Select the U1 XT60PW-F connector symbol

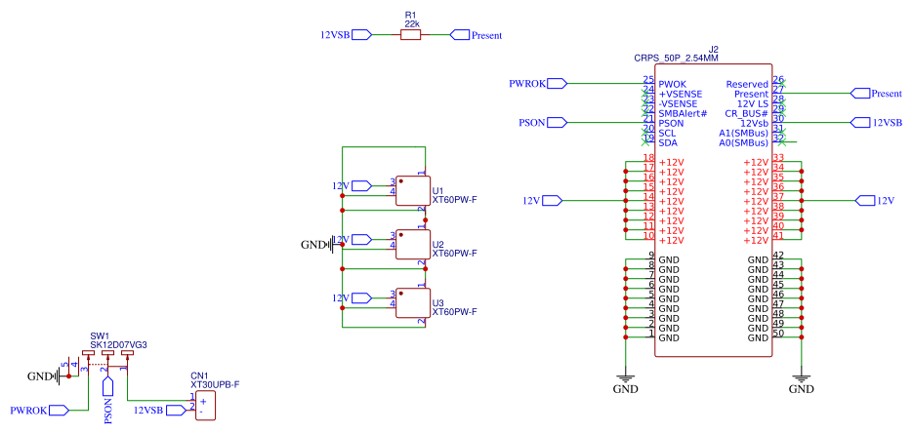point(413,191)
